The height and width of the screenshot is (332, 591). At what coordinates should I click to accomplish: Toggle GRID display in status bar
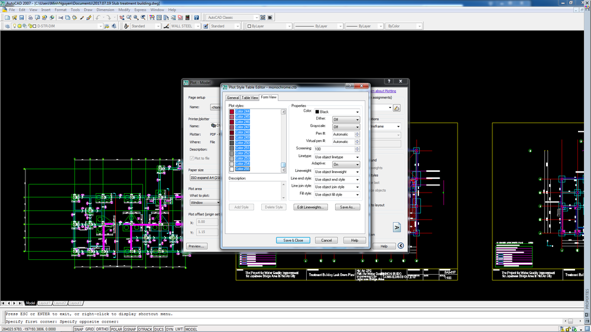89,329
